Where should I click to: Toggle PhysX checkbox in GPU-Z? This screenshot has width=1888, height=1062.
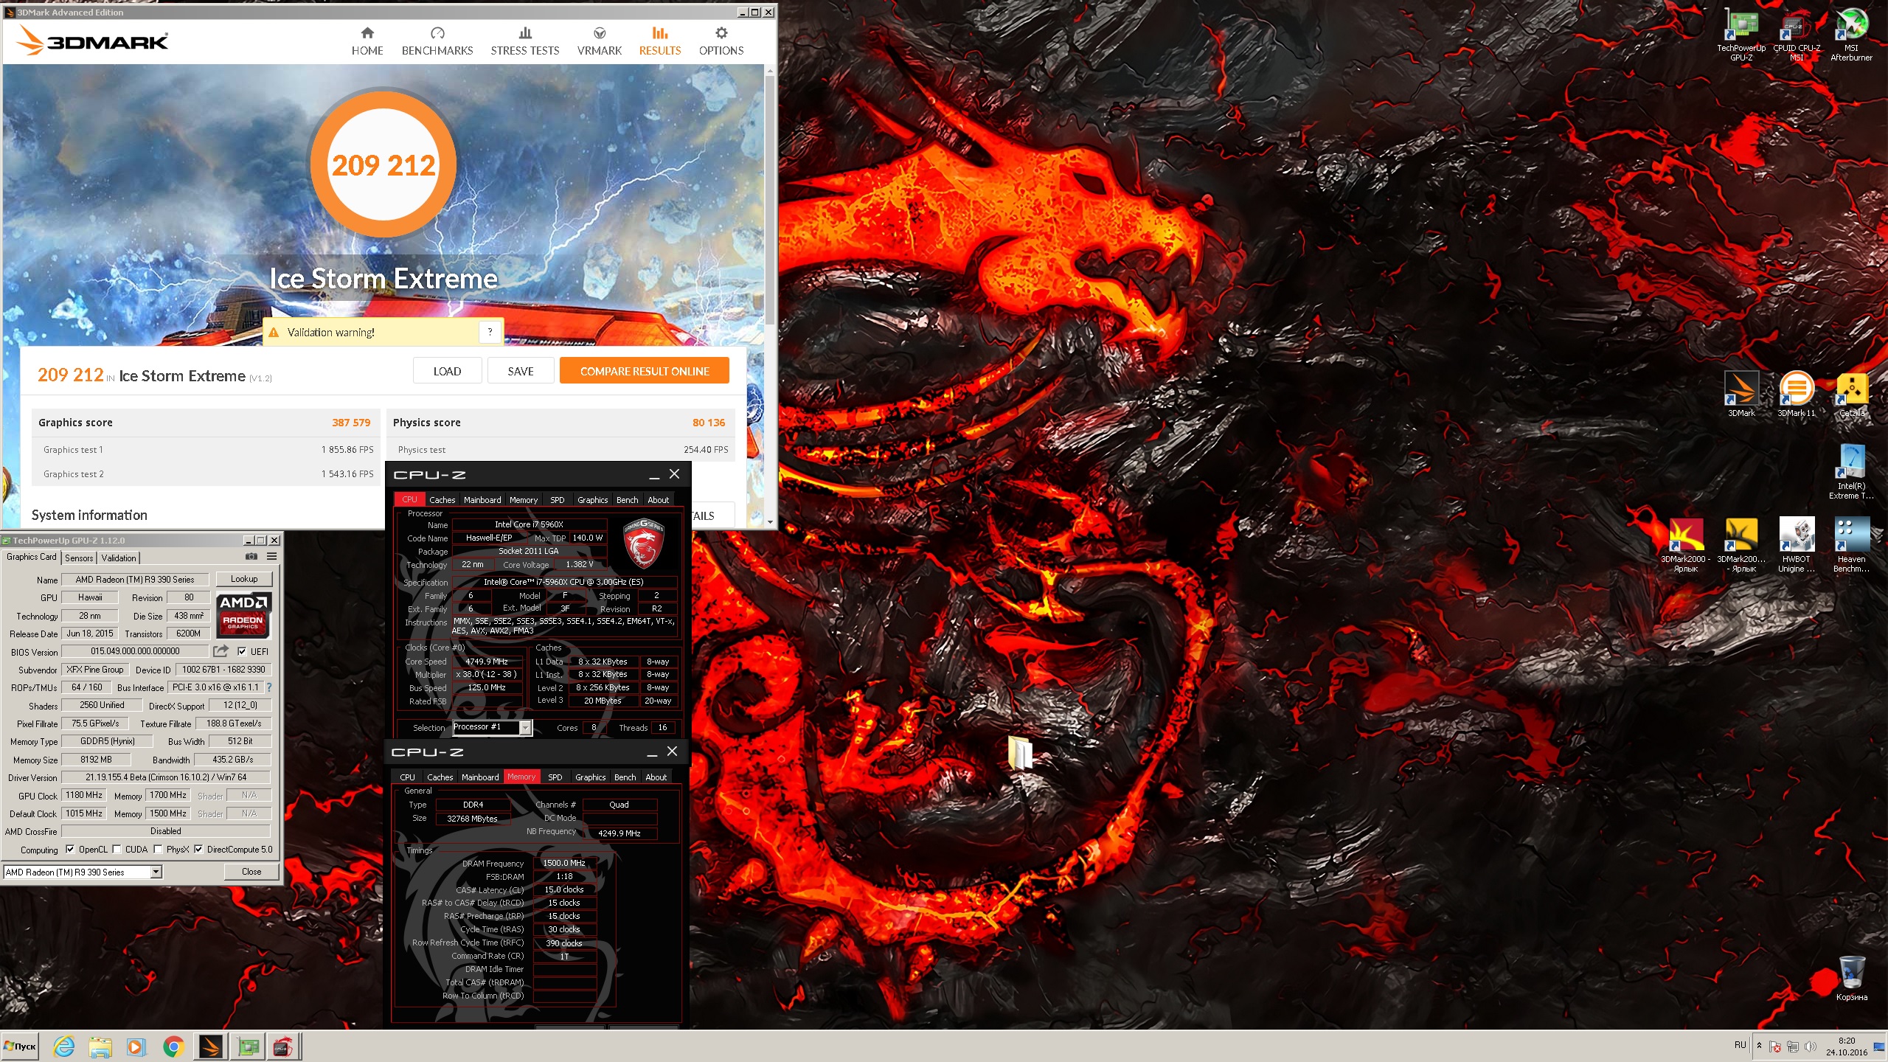(x=158, y=849)
